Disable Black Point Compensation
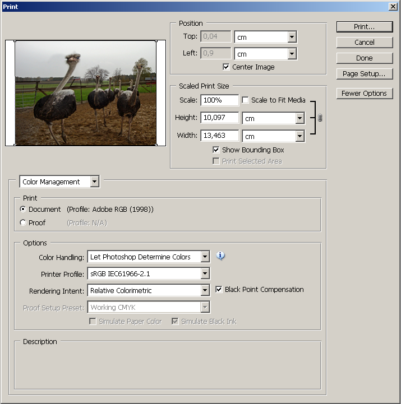 pos(219,289)
